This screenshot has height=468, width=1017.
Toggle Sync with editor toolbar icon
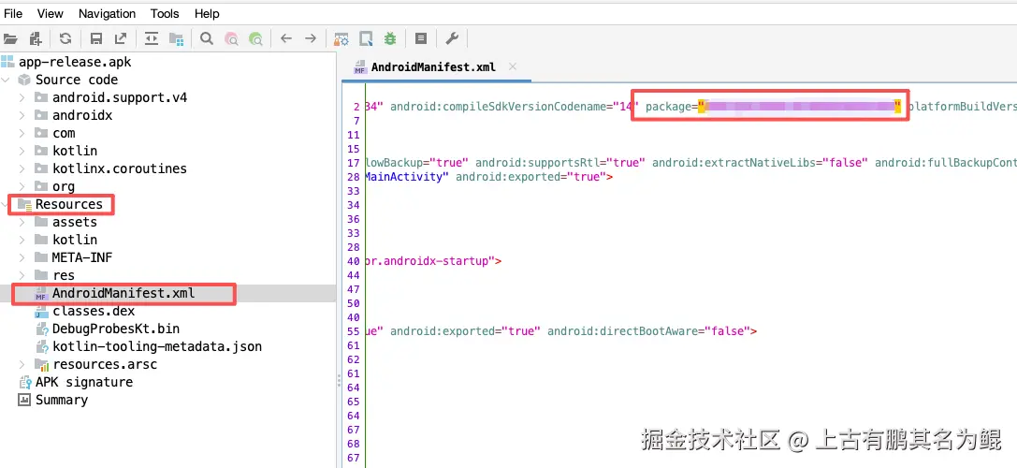tap(152, 39)
